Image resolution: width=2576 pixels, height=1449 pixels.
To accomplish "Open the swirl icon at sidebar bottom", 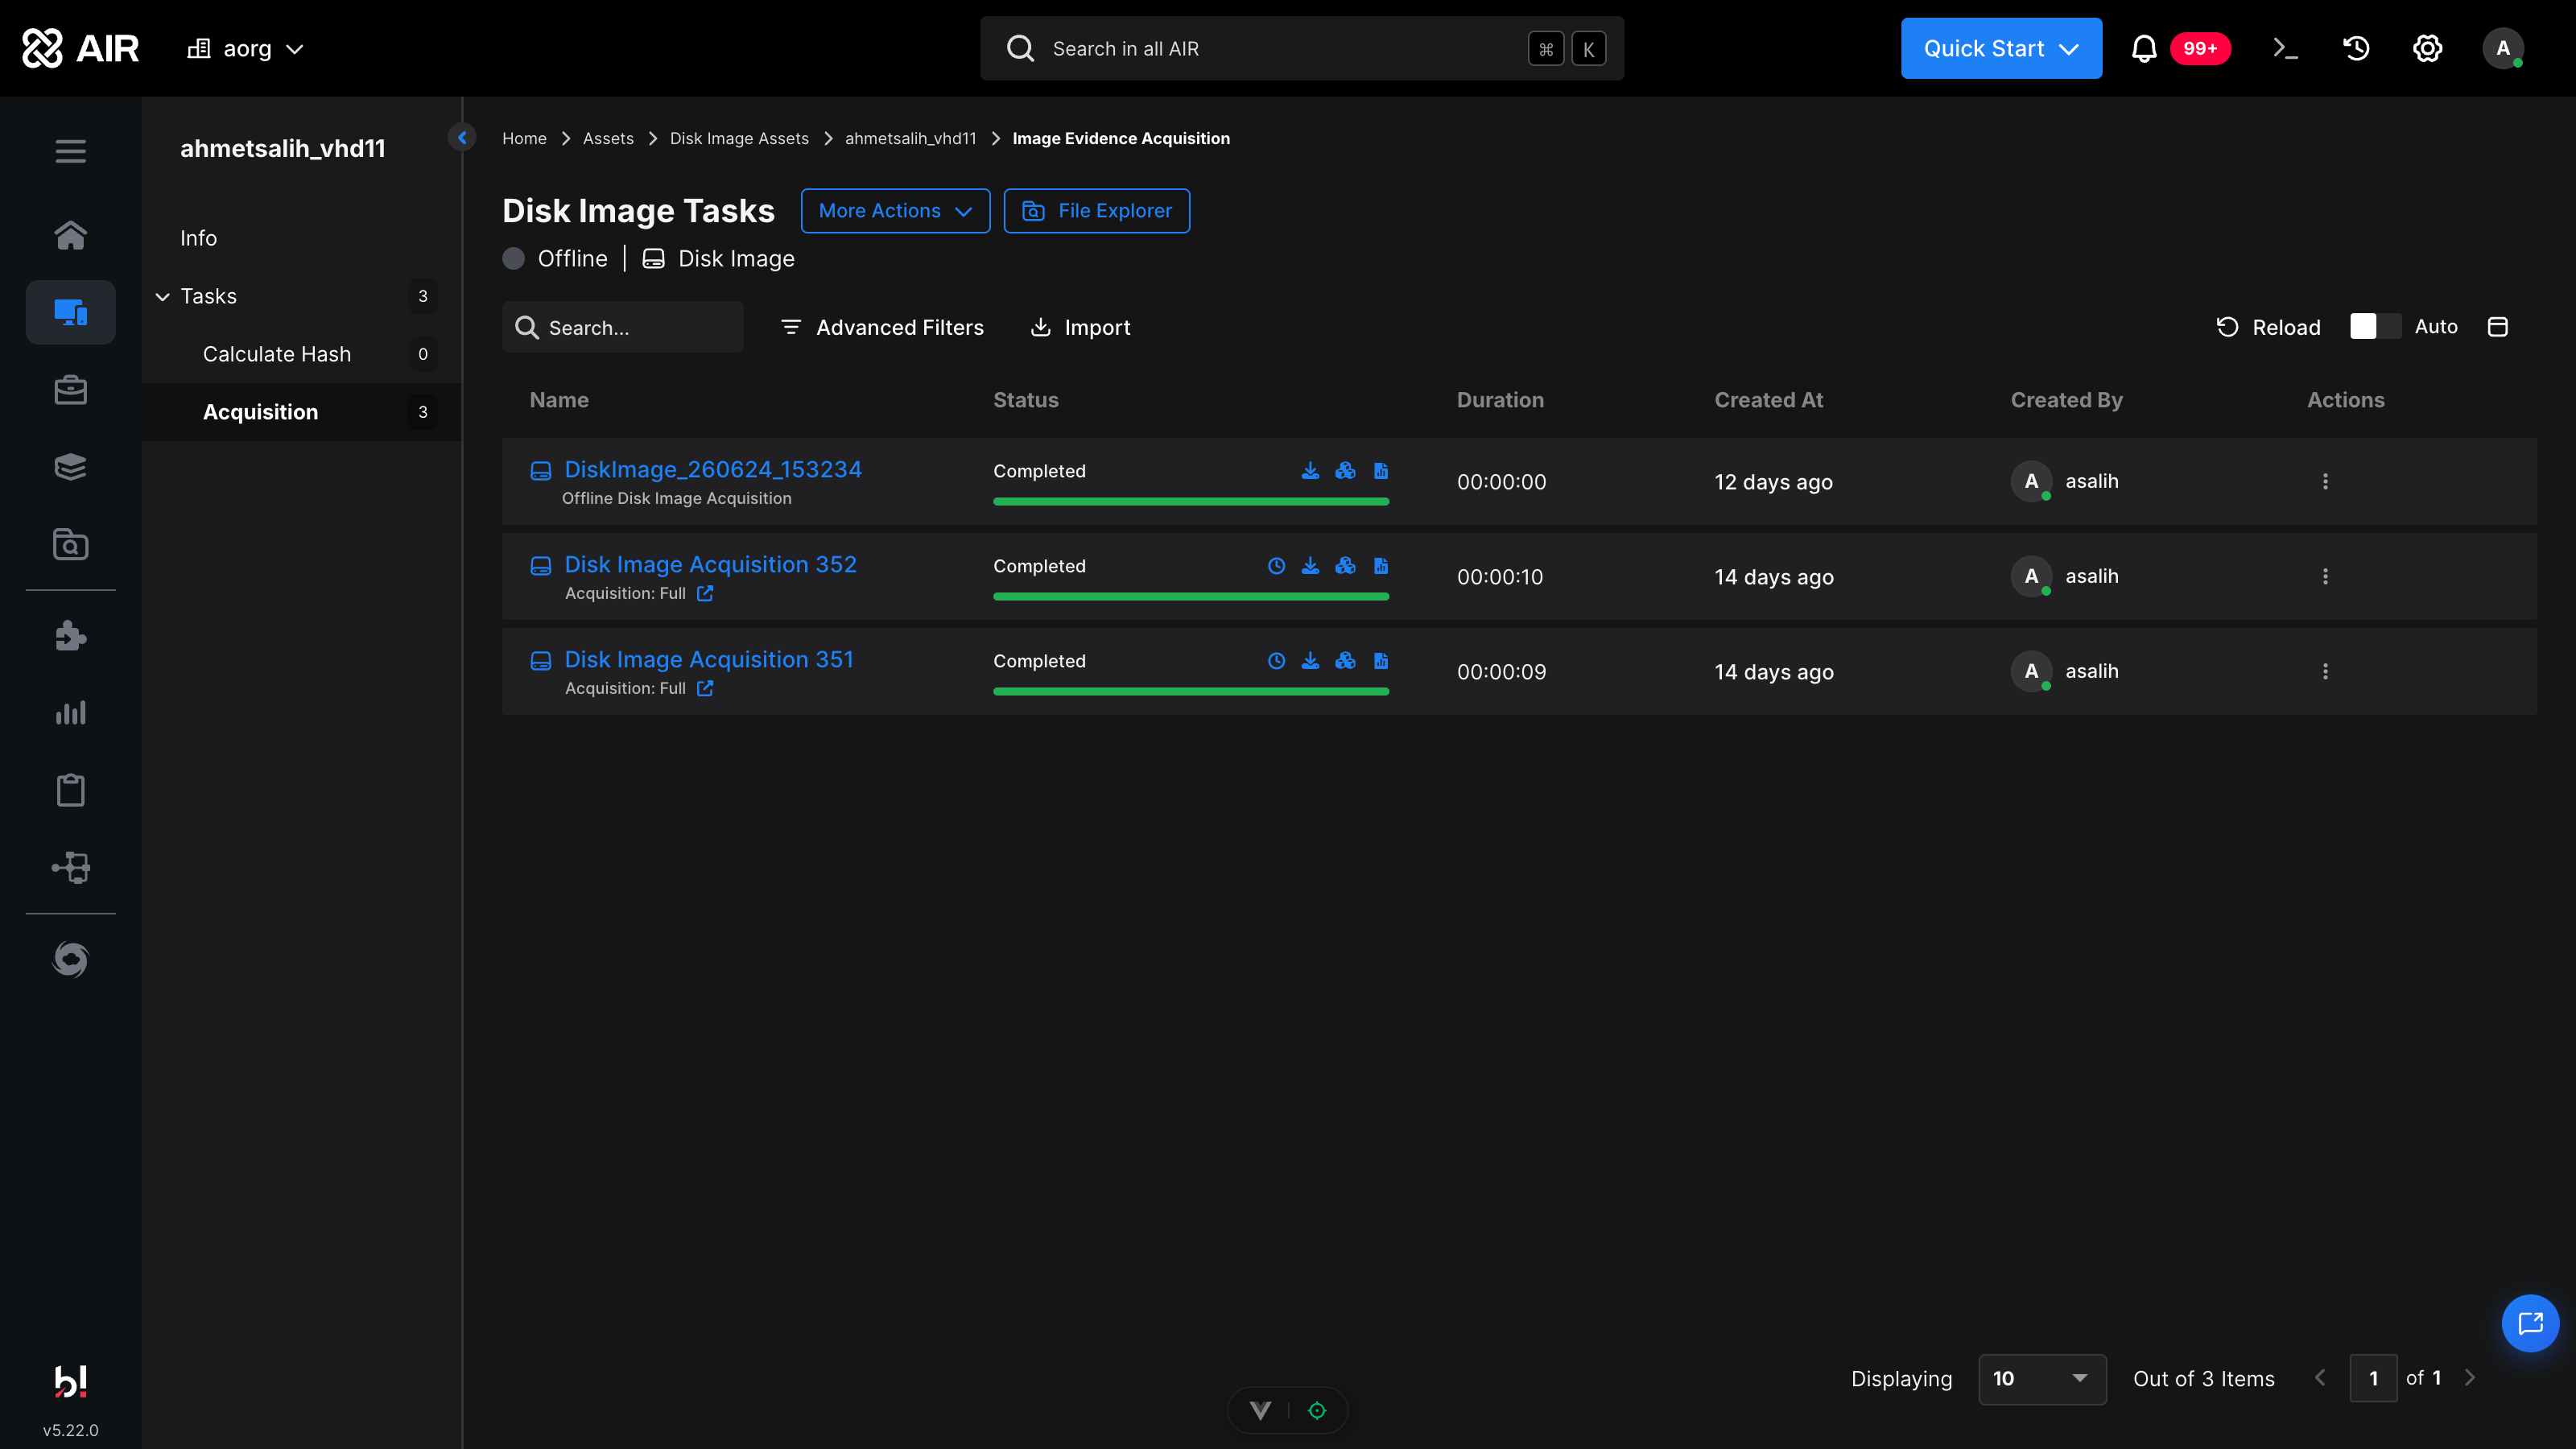I will [x=70, y=960].
